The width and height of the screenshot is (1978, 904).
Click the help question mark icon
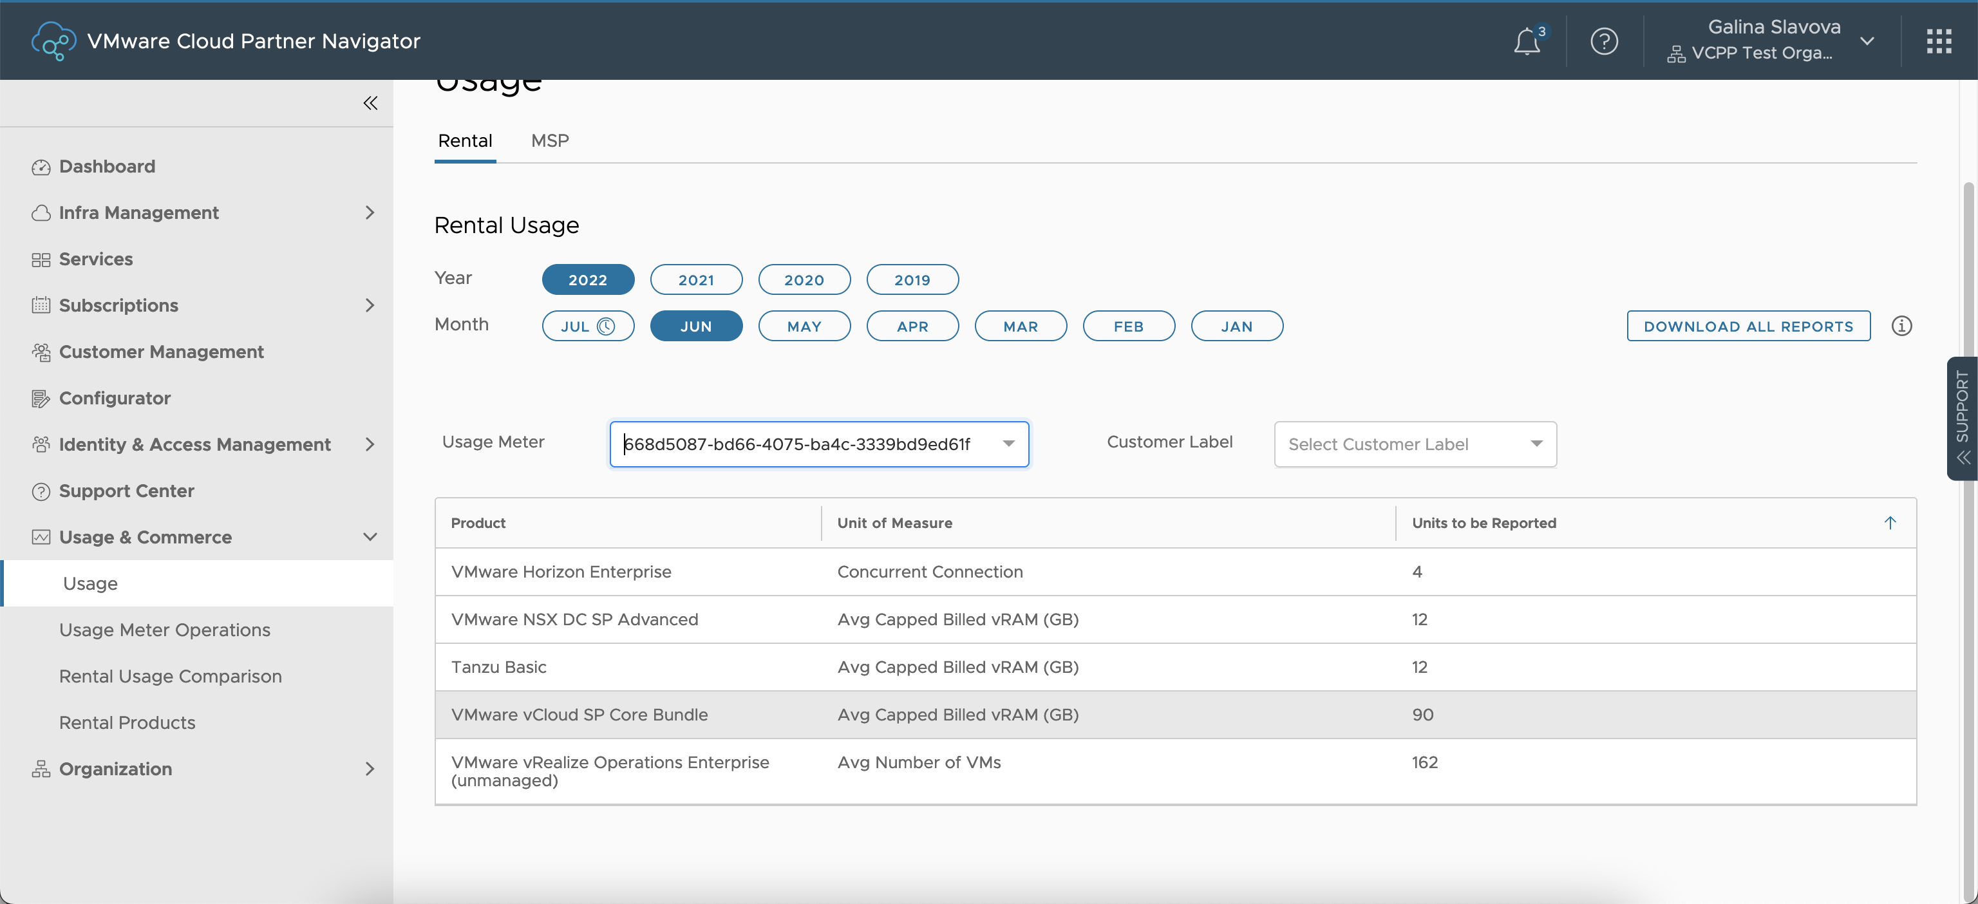1604,41
